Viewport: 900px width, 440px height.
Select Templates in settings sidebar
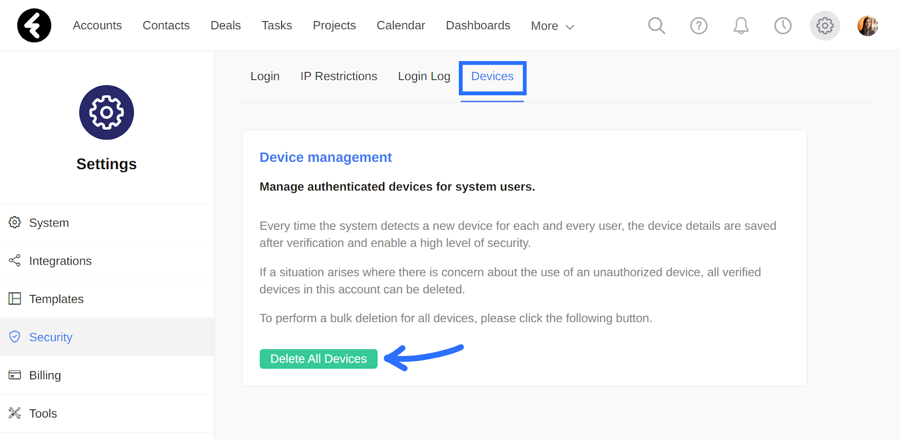click(107, 299)
